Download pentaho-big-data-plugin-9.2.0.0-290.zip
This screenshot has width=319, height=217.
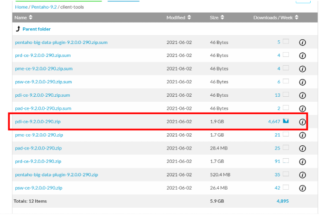point(56,174)
